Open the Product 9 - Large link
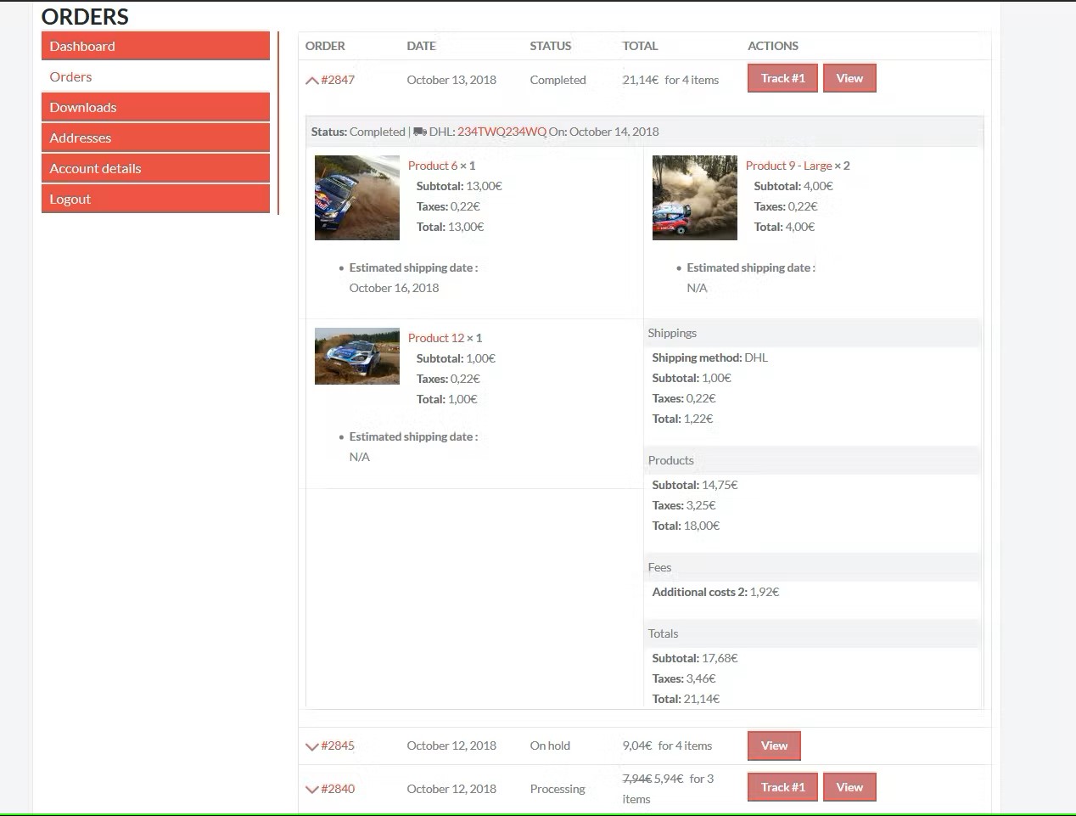1076x816 pixels. (x=789, y=166)
